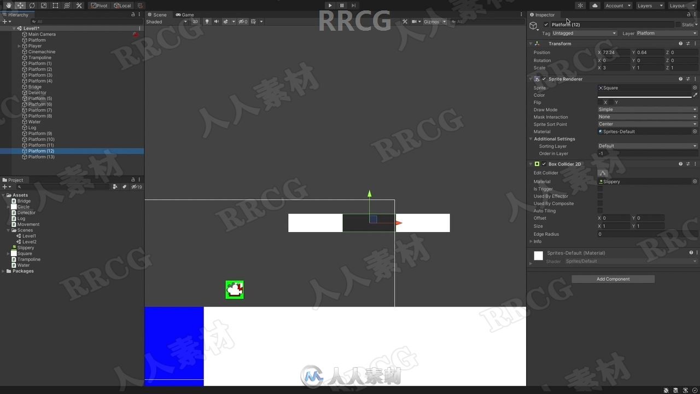This screenshot has height=394, width=700.
Task: Toggle scene grid visibility icon
Action: [253, 21]
